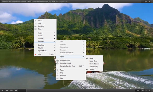Click the previous-track icon in Playback submenu
This screenshot has width=153, height=92.
[x=57, y=75]
